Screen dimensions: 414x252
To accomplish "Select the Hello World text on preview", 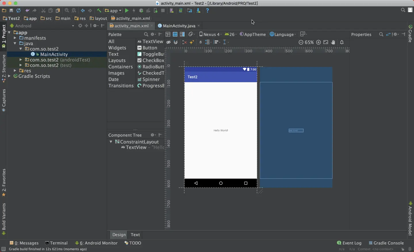I will 221,130.
